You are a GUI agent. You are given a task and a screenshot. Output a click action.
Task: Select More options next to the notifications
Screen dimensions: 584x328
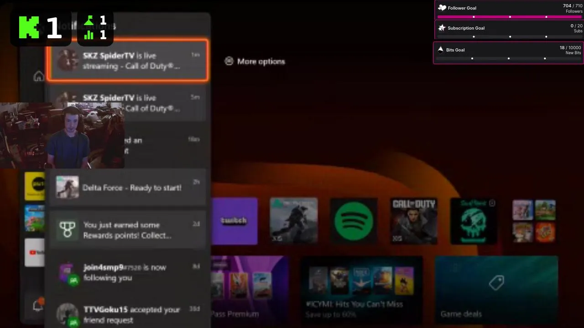coord(255,61)
